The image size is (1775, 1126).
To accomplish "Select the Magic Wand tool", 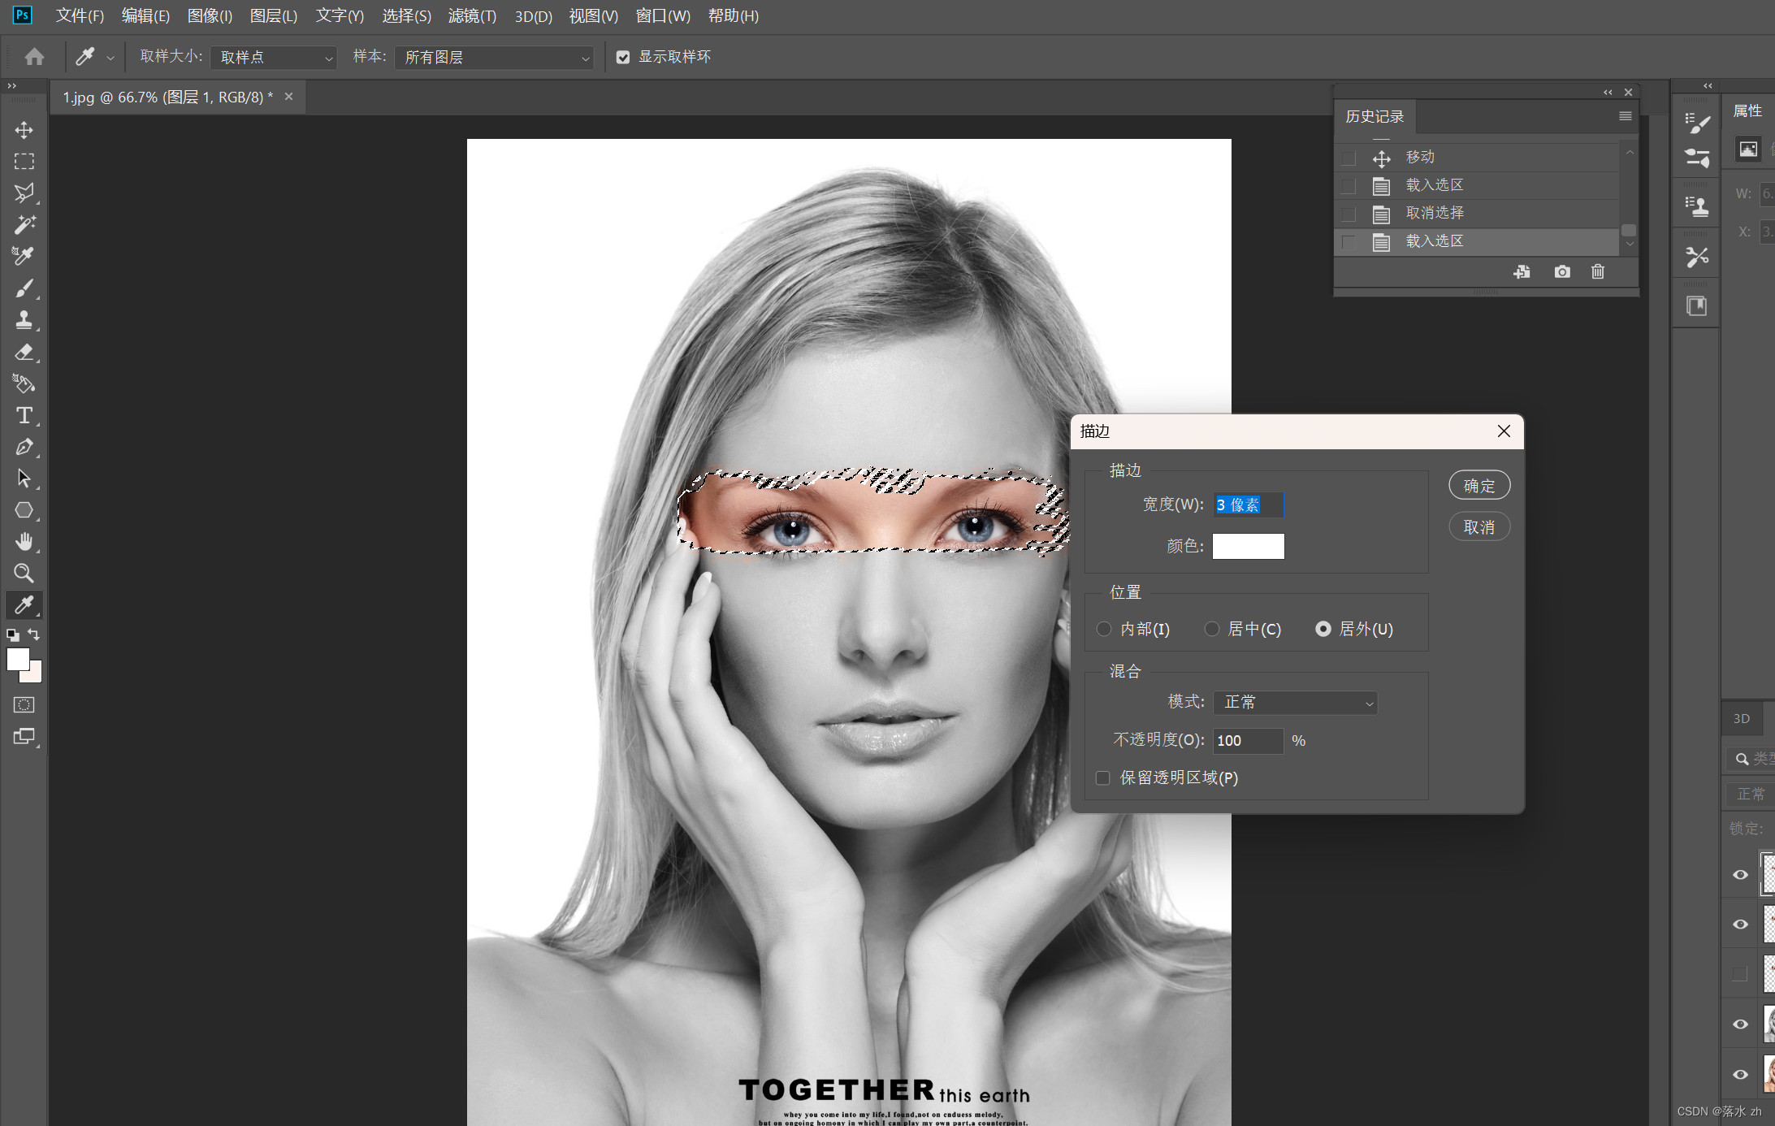I will [24, 224].
